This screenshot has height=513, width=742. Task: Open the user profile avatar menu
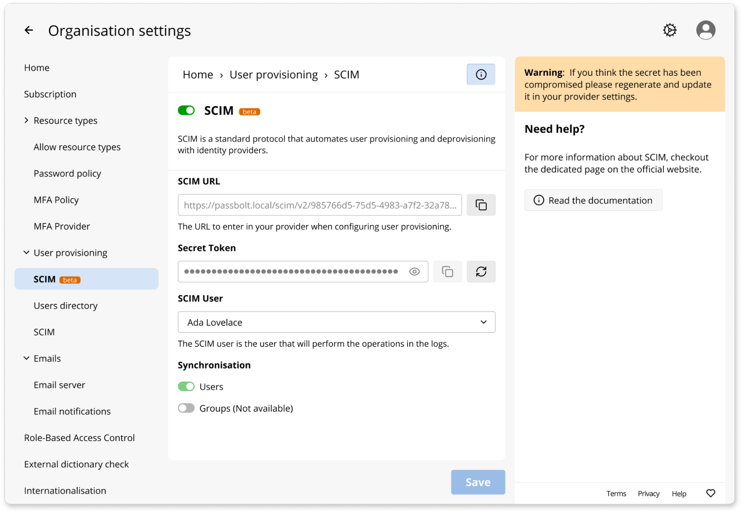pyautogui.click(x=705, y=30)
